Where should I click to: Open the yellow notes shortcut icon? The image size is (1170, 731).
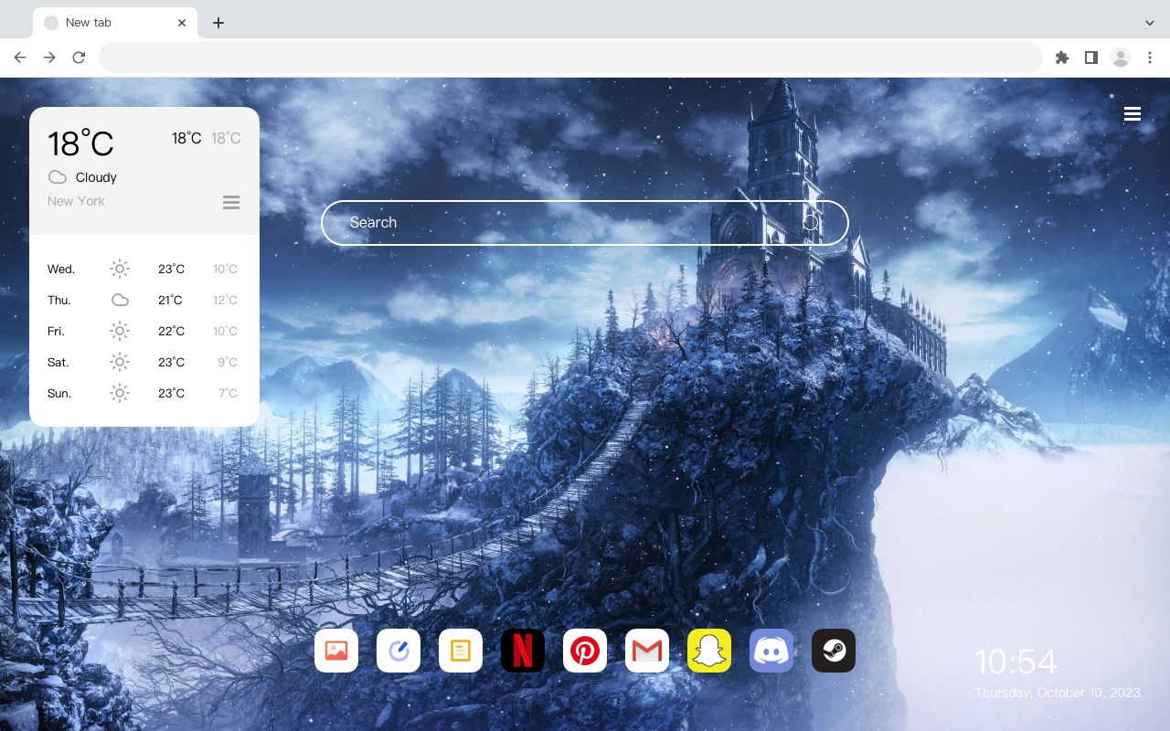(x=461, y=651)
